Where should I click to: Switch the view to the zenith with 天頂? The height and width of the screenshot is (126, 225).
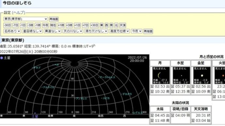(123, 25)
